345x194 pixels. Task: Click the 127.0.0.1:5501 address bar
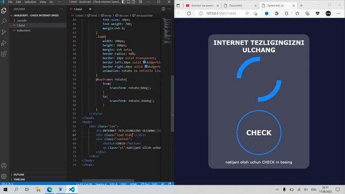[x=221, y=13]
